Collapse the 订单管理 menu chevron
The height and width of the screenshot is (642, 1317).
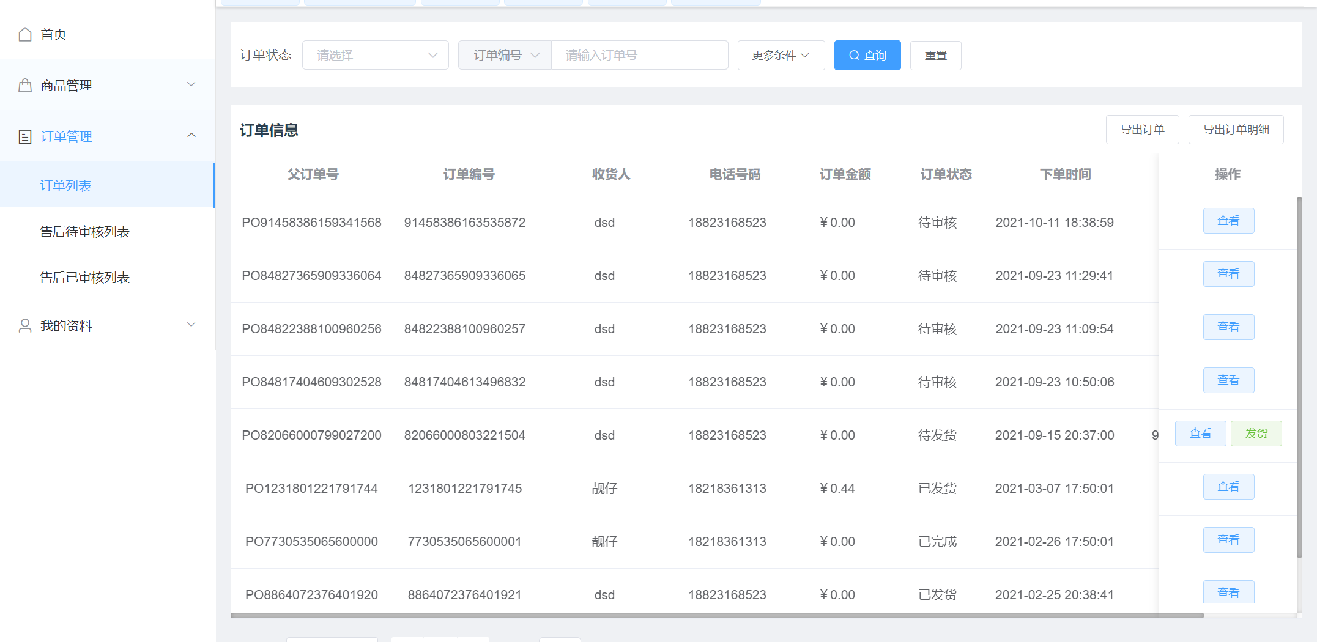(x=191, y=135)
